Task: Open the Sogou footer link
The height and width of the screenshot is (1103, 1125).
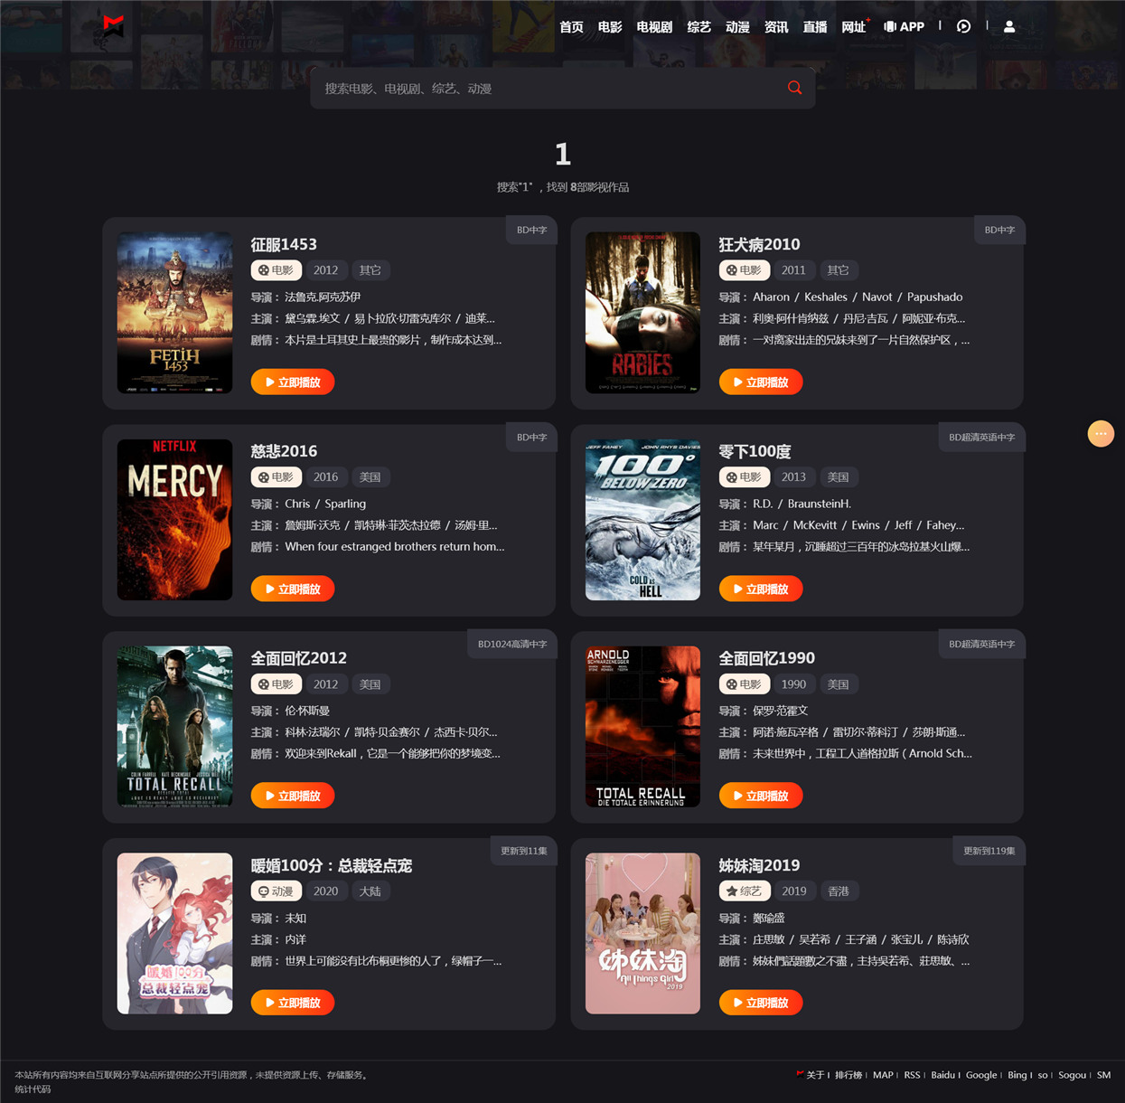Action: click(x=1072, y=1075)
